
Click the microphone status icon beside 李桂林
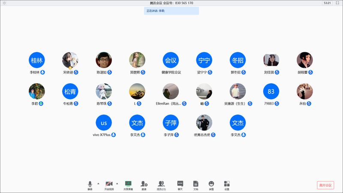click(x=43, y=72)
